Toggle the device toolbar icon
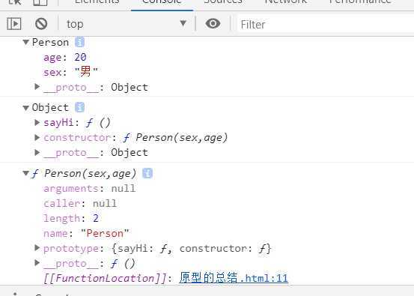The width and height of the screenshot is (414, 296). tap(40, 2)
